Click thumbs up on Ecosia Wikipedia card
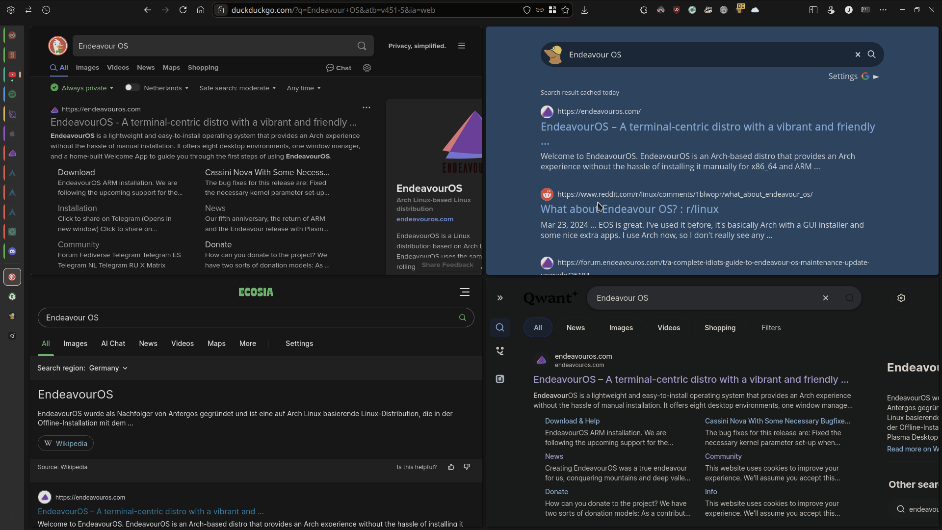This screenshot has height=530, width=942. tap(451, 467)
